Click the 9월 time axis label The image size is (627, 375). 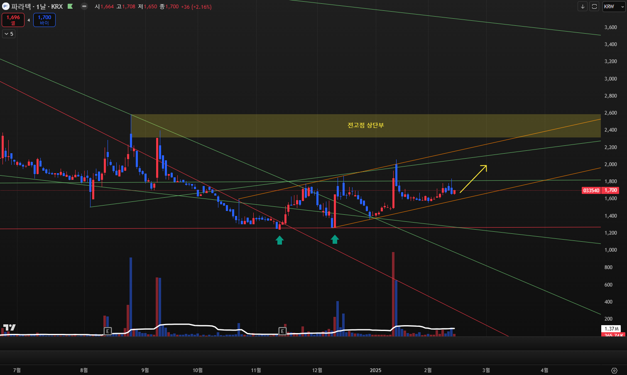point(145,370)
